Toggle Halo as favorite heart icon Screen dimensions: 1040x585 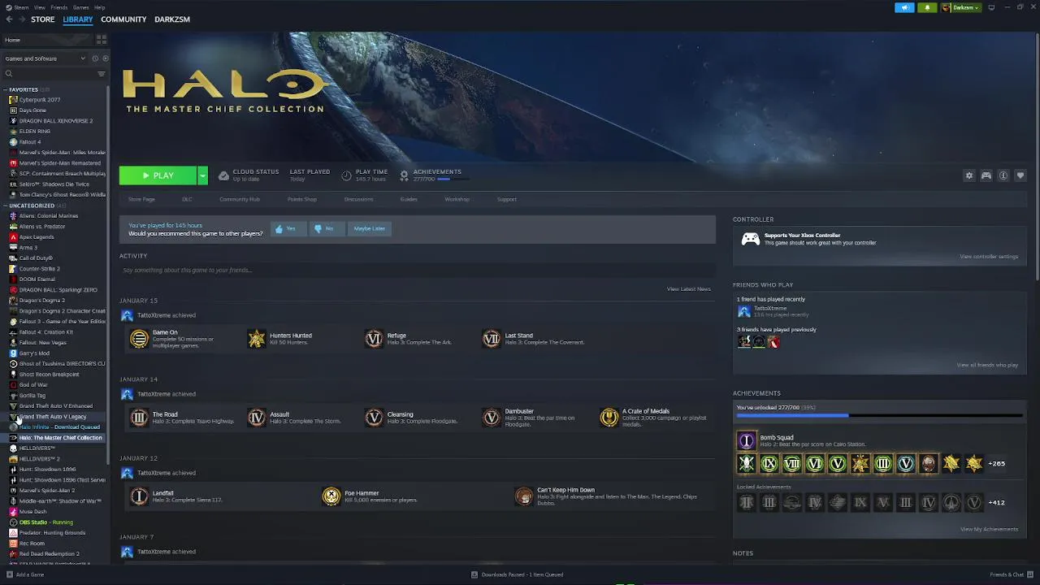coord(1020,175)
